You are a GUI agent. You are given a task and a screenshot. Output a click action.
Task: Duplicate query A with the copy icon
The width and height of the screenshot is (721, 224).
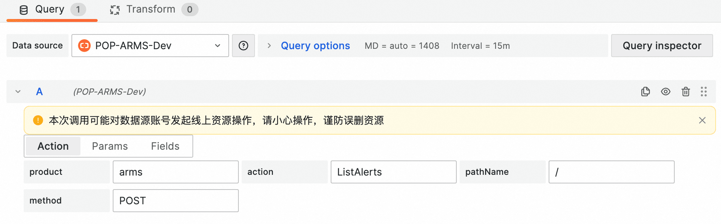[645, 92]
